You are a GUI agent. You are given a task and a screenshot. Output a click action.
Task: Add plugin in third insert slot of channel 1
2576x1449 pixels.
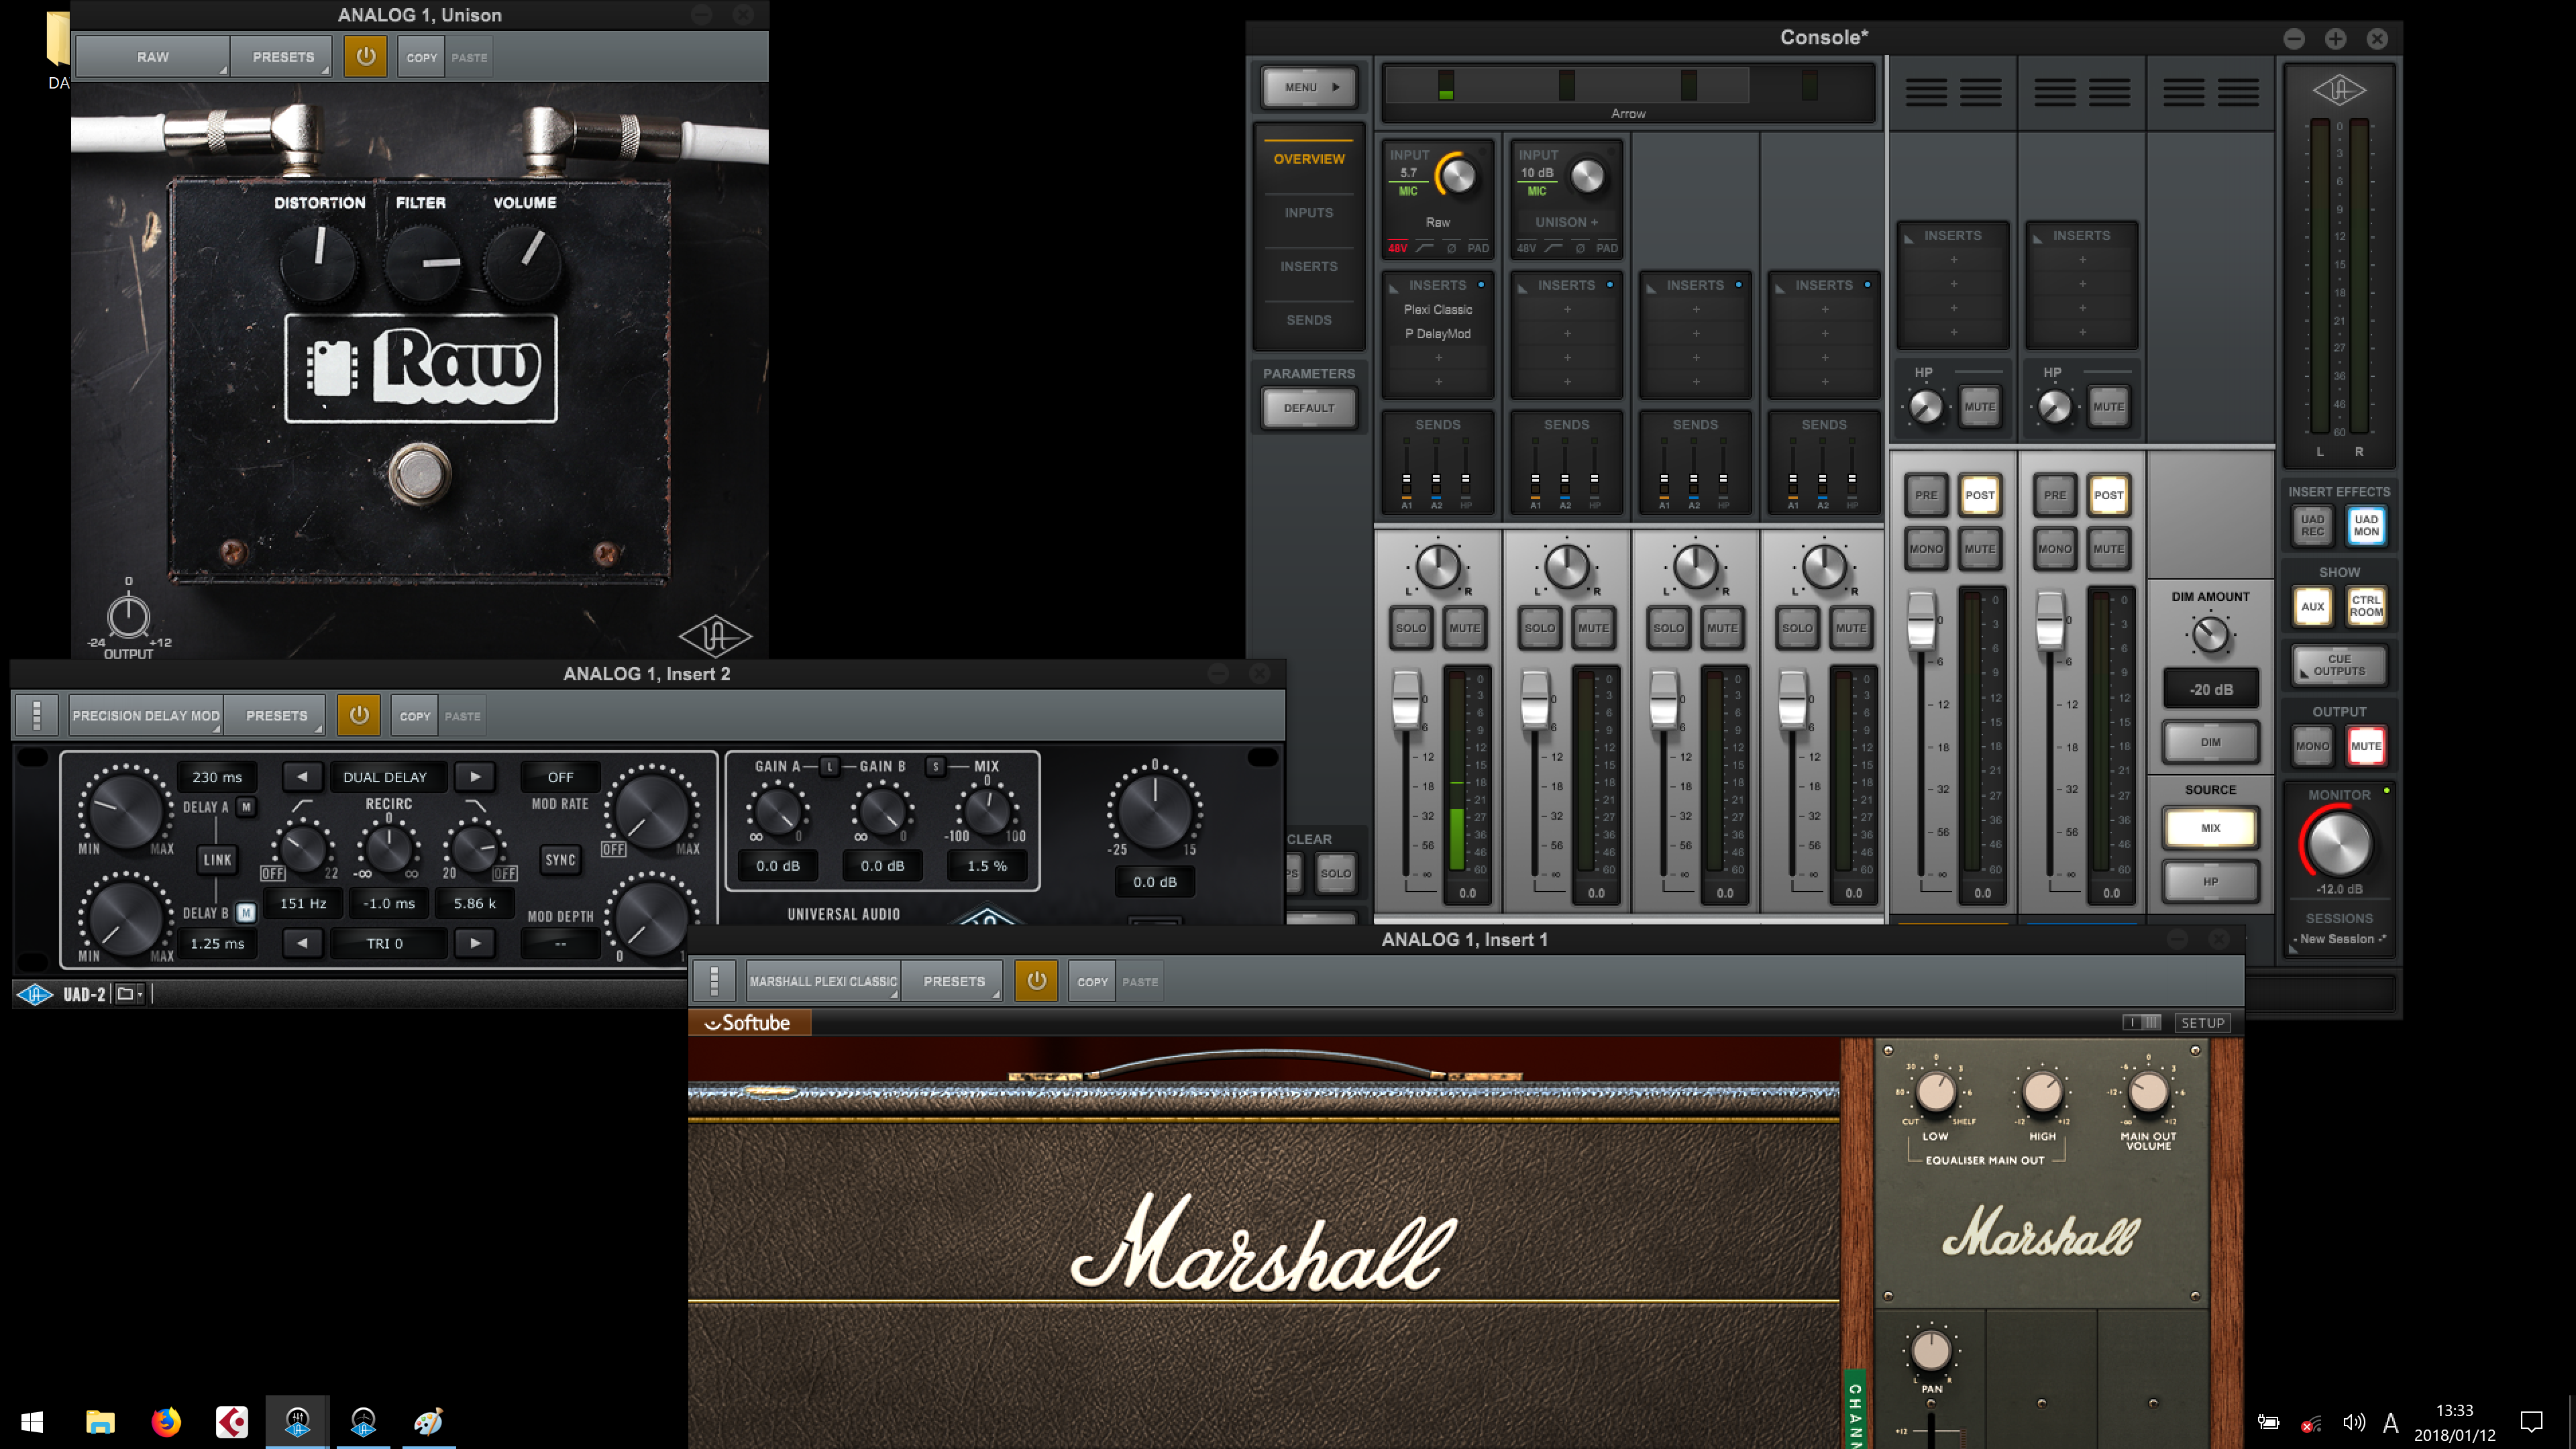(x=1438, y=358)
